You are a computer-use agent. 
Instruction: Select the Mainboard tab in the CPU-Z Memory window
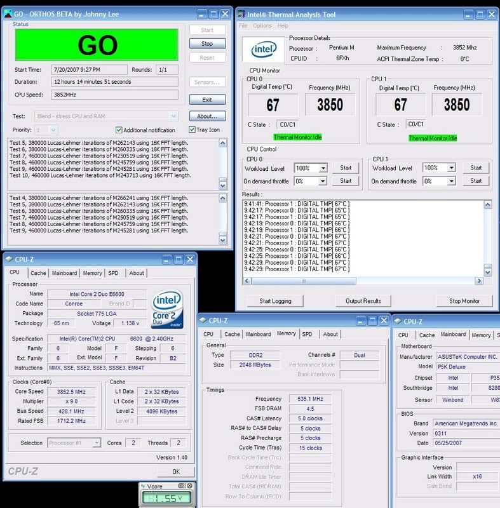click(x=259, y=334)
